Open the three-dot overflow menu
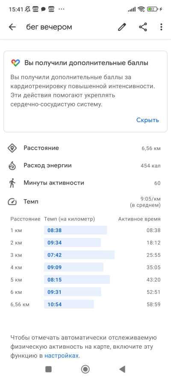Screen dimensions: 171x380 click(161, 27)
